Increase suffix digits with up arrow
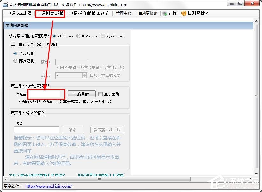 tap(84, 74)
